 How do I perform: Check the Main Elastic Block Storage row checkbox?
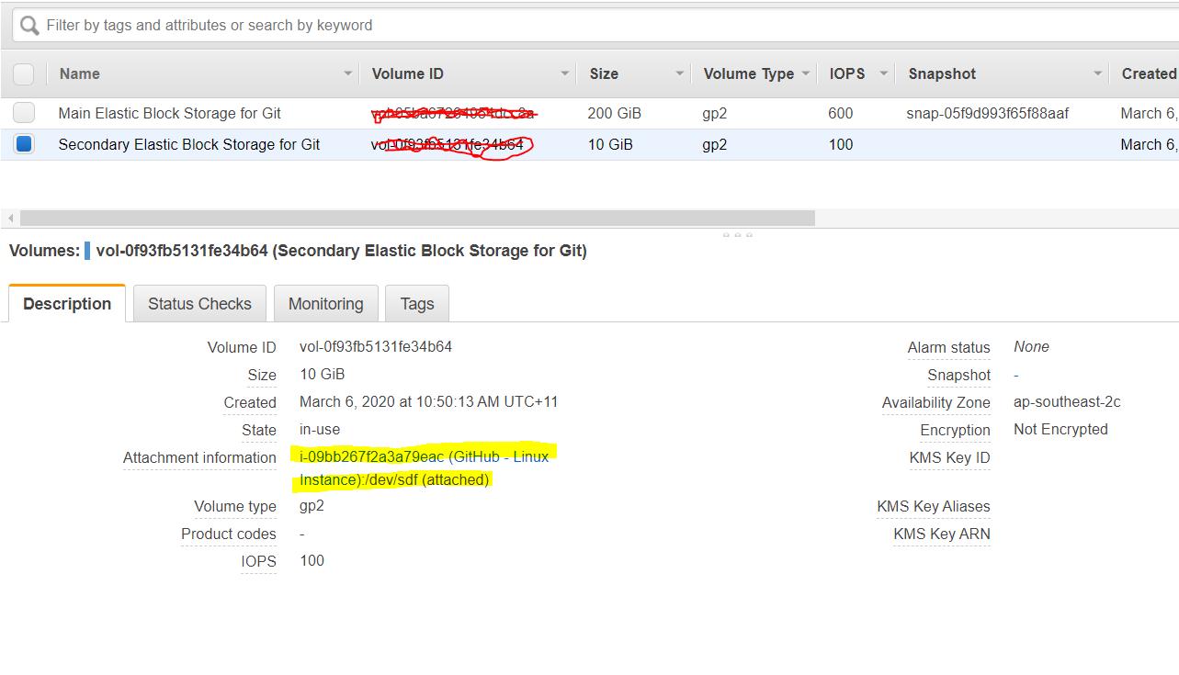click(x=23, y=113)
